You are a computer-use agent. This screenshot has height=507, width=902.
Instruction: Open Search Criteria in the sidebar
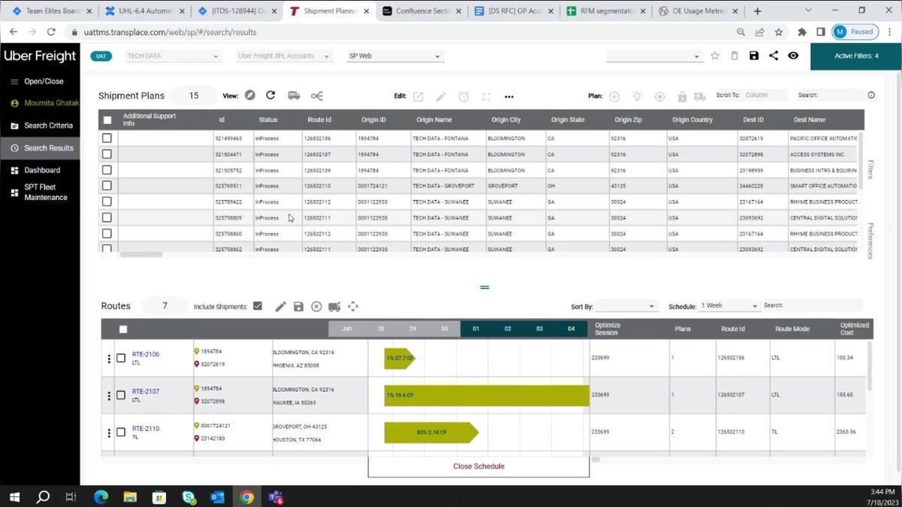47,125
